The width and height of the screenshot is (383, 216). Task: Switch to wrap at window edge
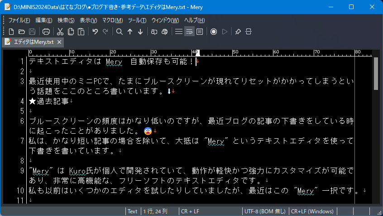tap(200, 32)
